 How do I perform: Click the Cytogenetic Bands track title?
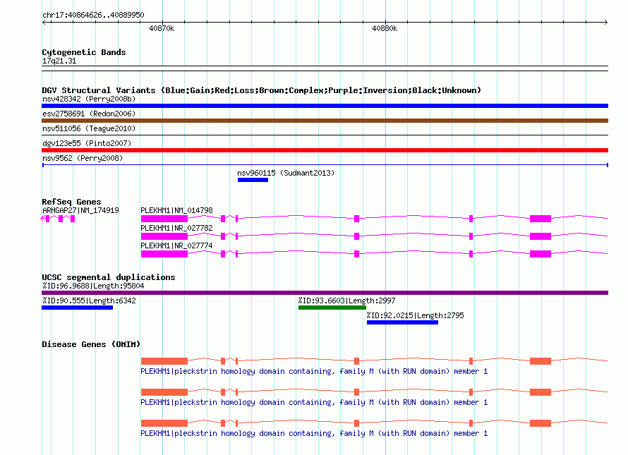[x=84, y=52]
